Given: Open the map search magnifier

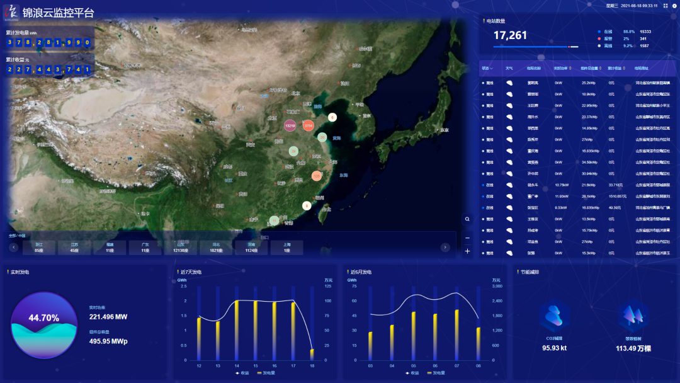Looking at the screenshot, I should [467, 219].
